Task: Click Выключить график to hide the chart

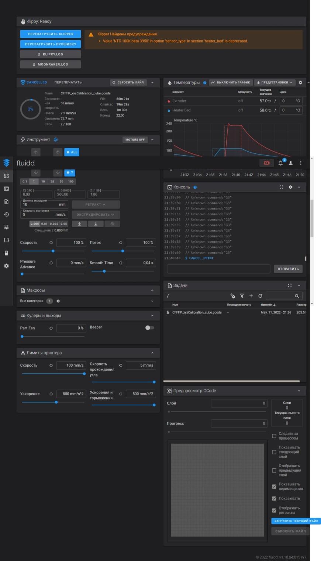Action: coord(231,83)
